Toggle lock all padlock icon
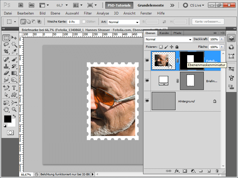 (177, 47)
